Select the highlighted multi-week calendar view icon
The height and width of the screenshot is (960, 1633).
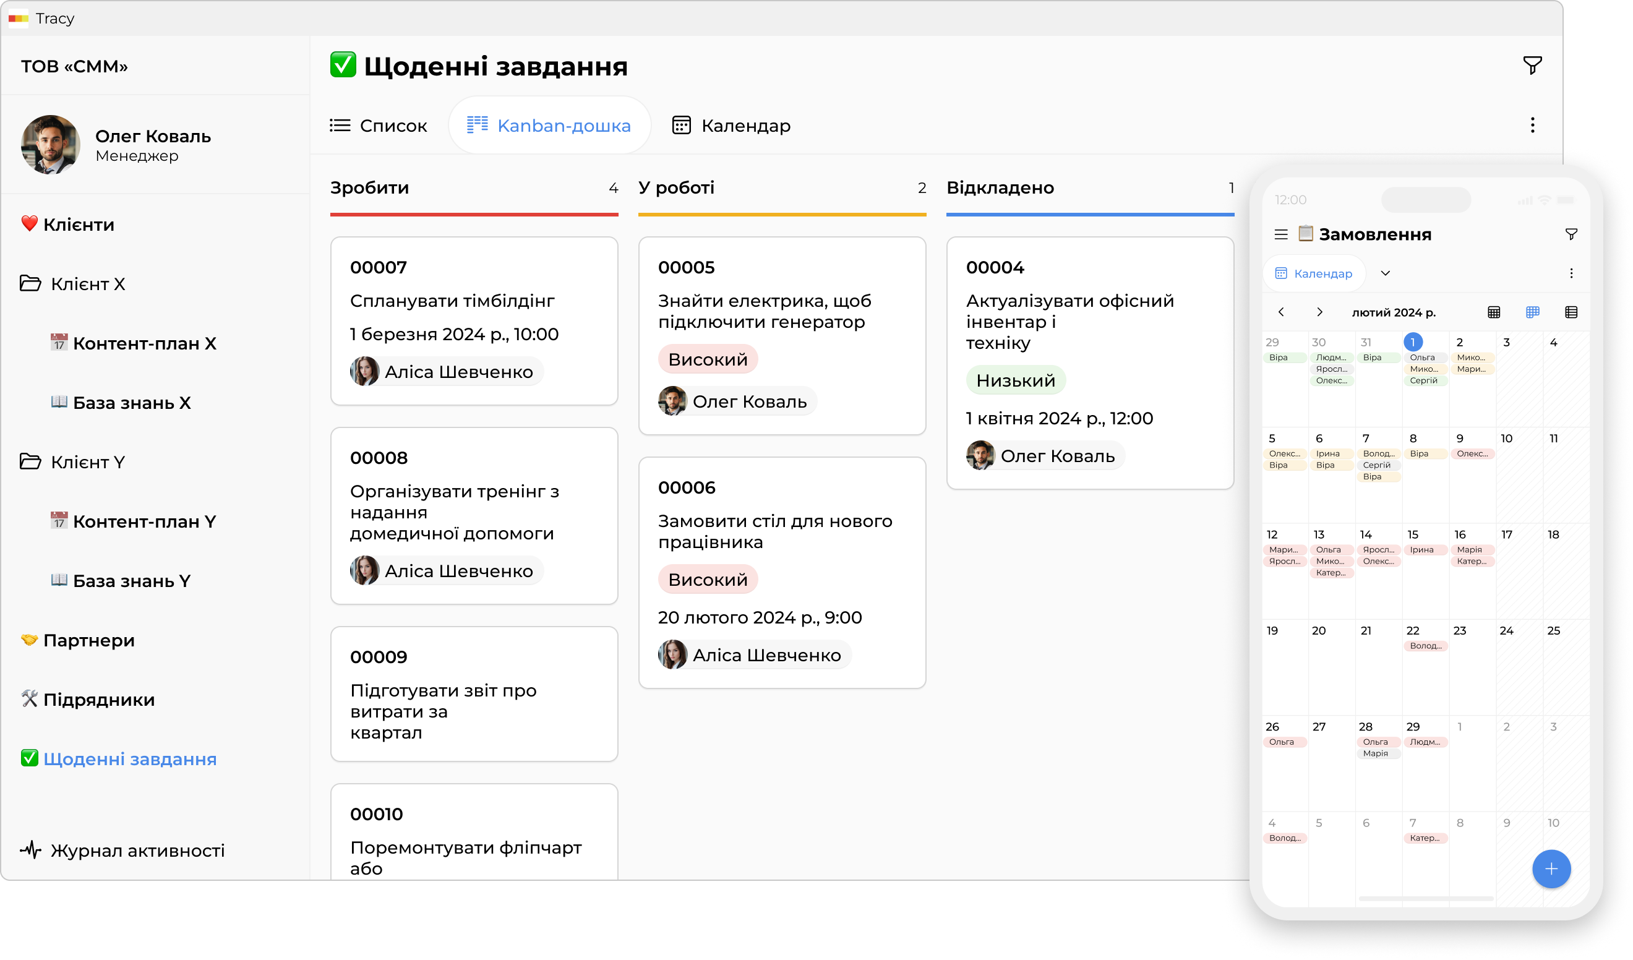point(1533,312)
